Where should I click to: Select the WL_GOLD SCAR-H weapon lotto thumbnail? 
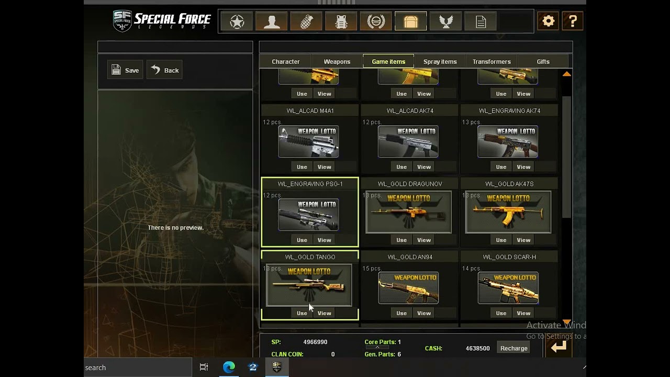[x=508, y=287]
